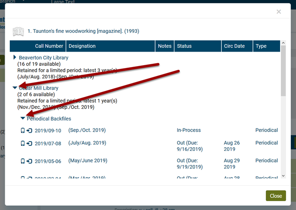Click the (2 of 6 available) text
This screenshot has width=296, height=210.
tap(36, 94)
